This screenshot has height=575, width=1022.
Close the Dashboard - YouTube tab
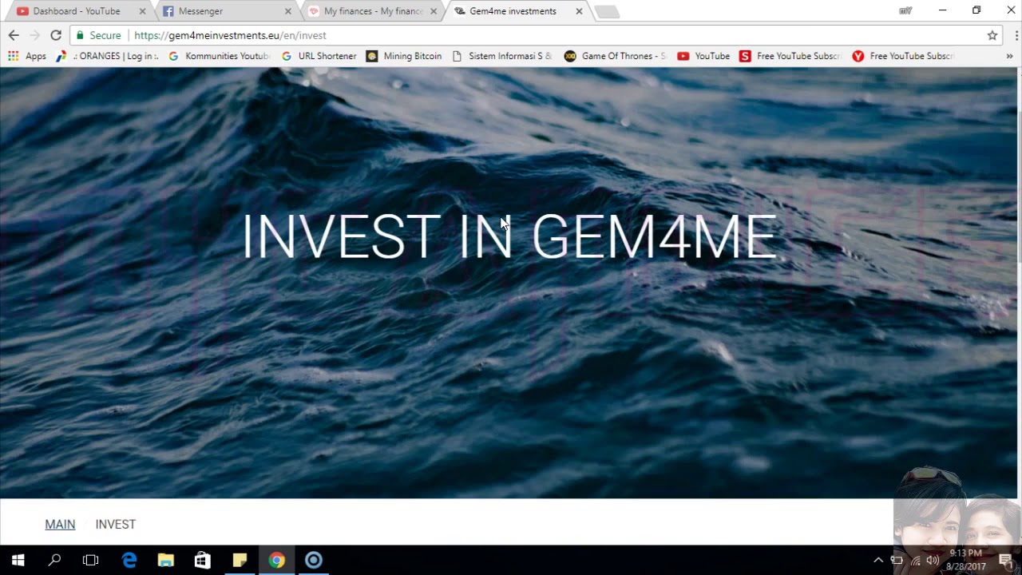click(x=142, y=11)
